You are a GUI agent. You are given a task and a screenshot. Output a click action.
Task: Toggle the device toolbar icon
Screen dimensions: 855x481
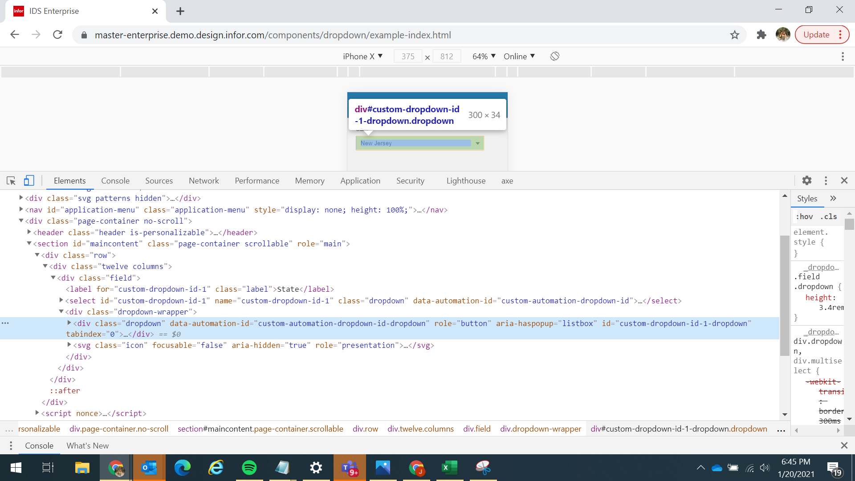[x=29, y=180]
